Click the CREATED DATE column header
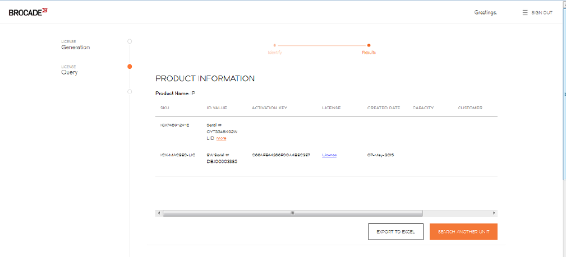 click(x=383, y=108)
